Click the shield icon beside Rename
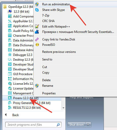 pos(37,86)
